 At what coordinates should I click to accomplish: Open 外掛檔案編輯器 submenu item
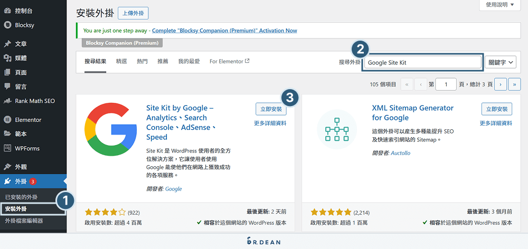click(x=24, y=221)
